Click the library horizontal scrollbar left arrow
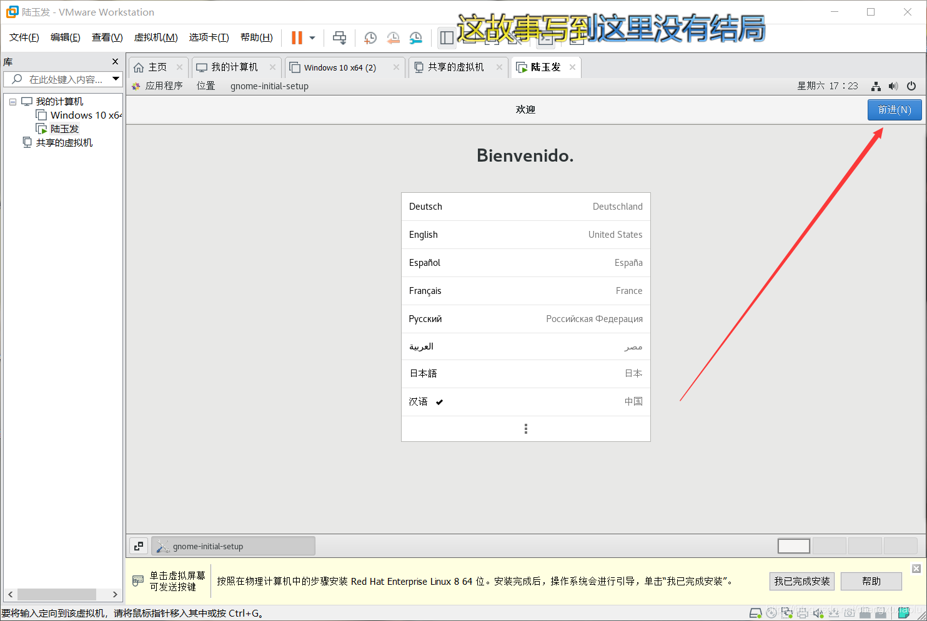 tap(11, 594)
